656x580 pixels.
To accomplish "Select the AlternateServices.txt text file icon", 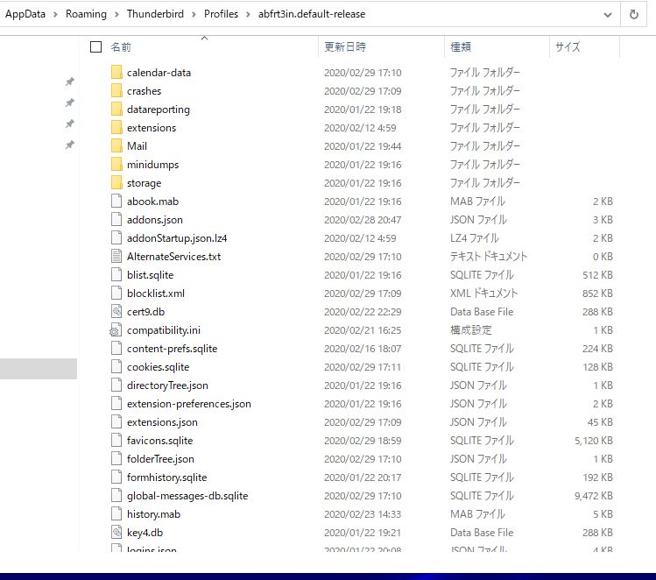I will [x=117, y=257].
